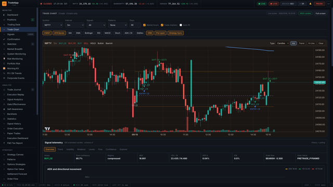This screenshot has width=333, height=187.
Task: Open the Patterns dropdown showing None
Action: 118,25
